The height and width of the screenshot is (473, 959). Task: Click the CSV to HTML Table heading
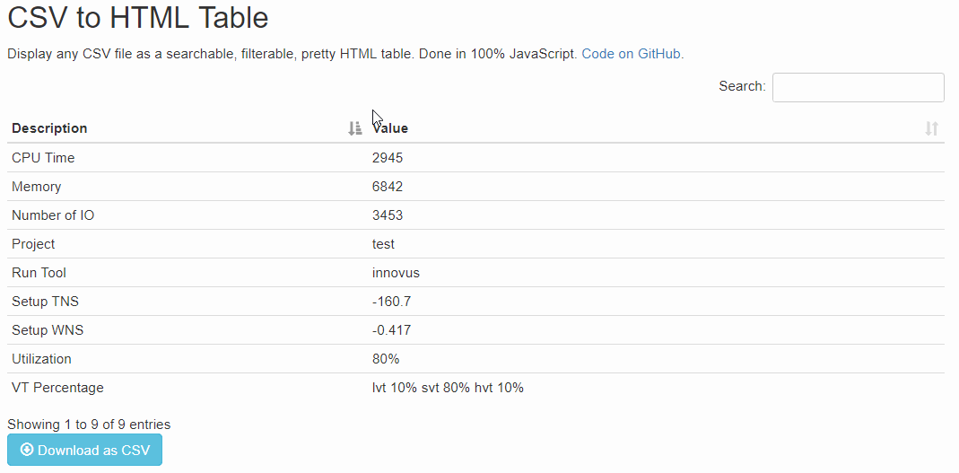(138, 18)
